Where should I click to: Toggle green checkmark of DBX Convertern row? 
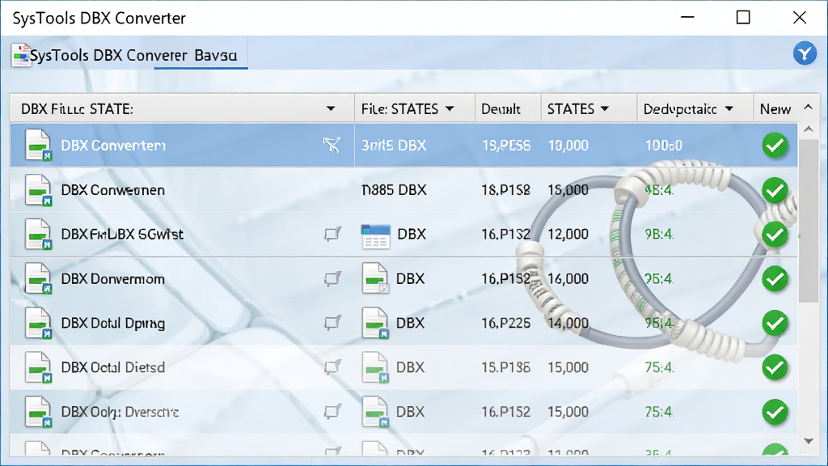(775, 146)
